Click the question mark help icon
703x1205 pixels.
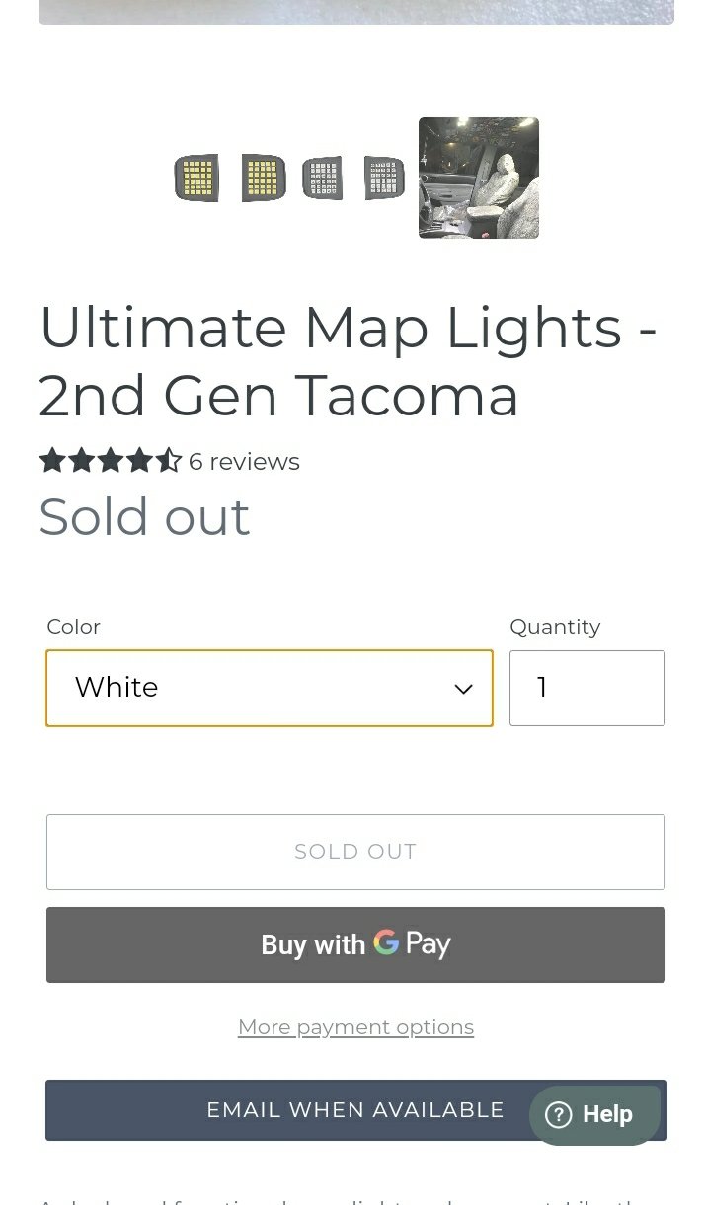(x=559, y=1115)
